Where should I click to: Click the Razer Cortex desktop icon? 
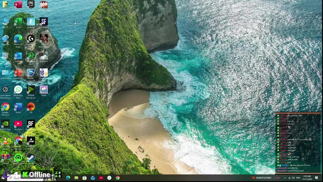click(18, 159)
